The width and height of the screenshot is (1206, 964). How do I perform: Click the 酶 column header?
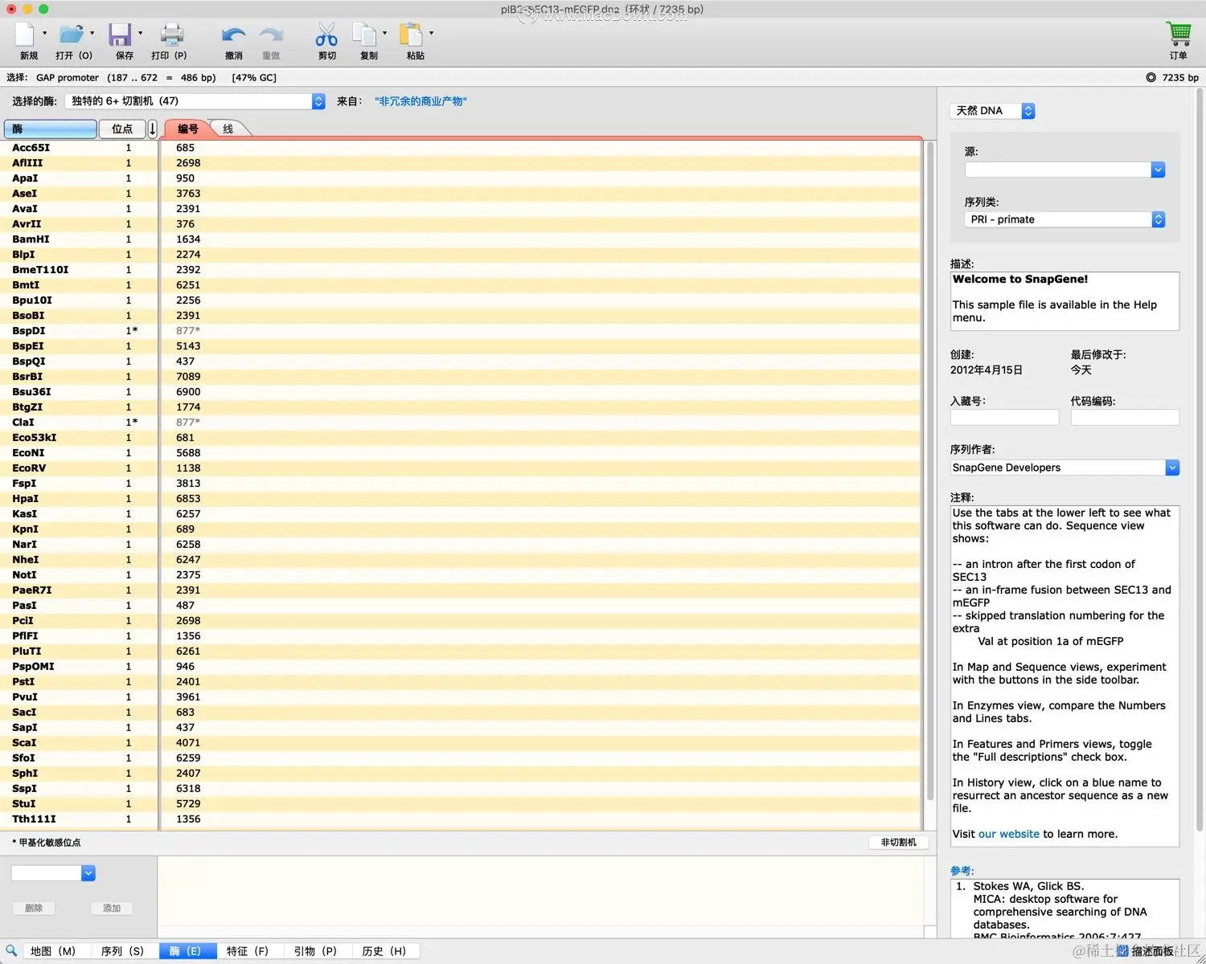[x=51, y=129]
